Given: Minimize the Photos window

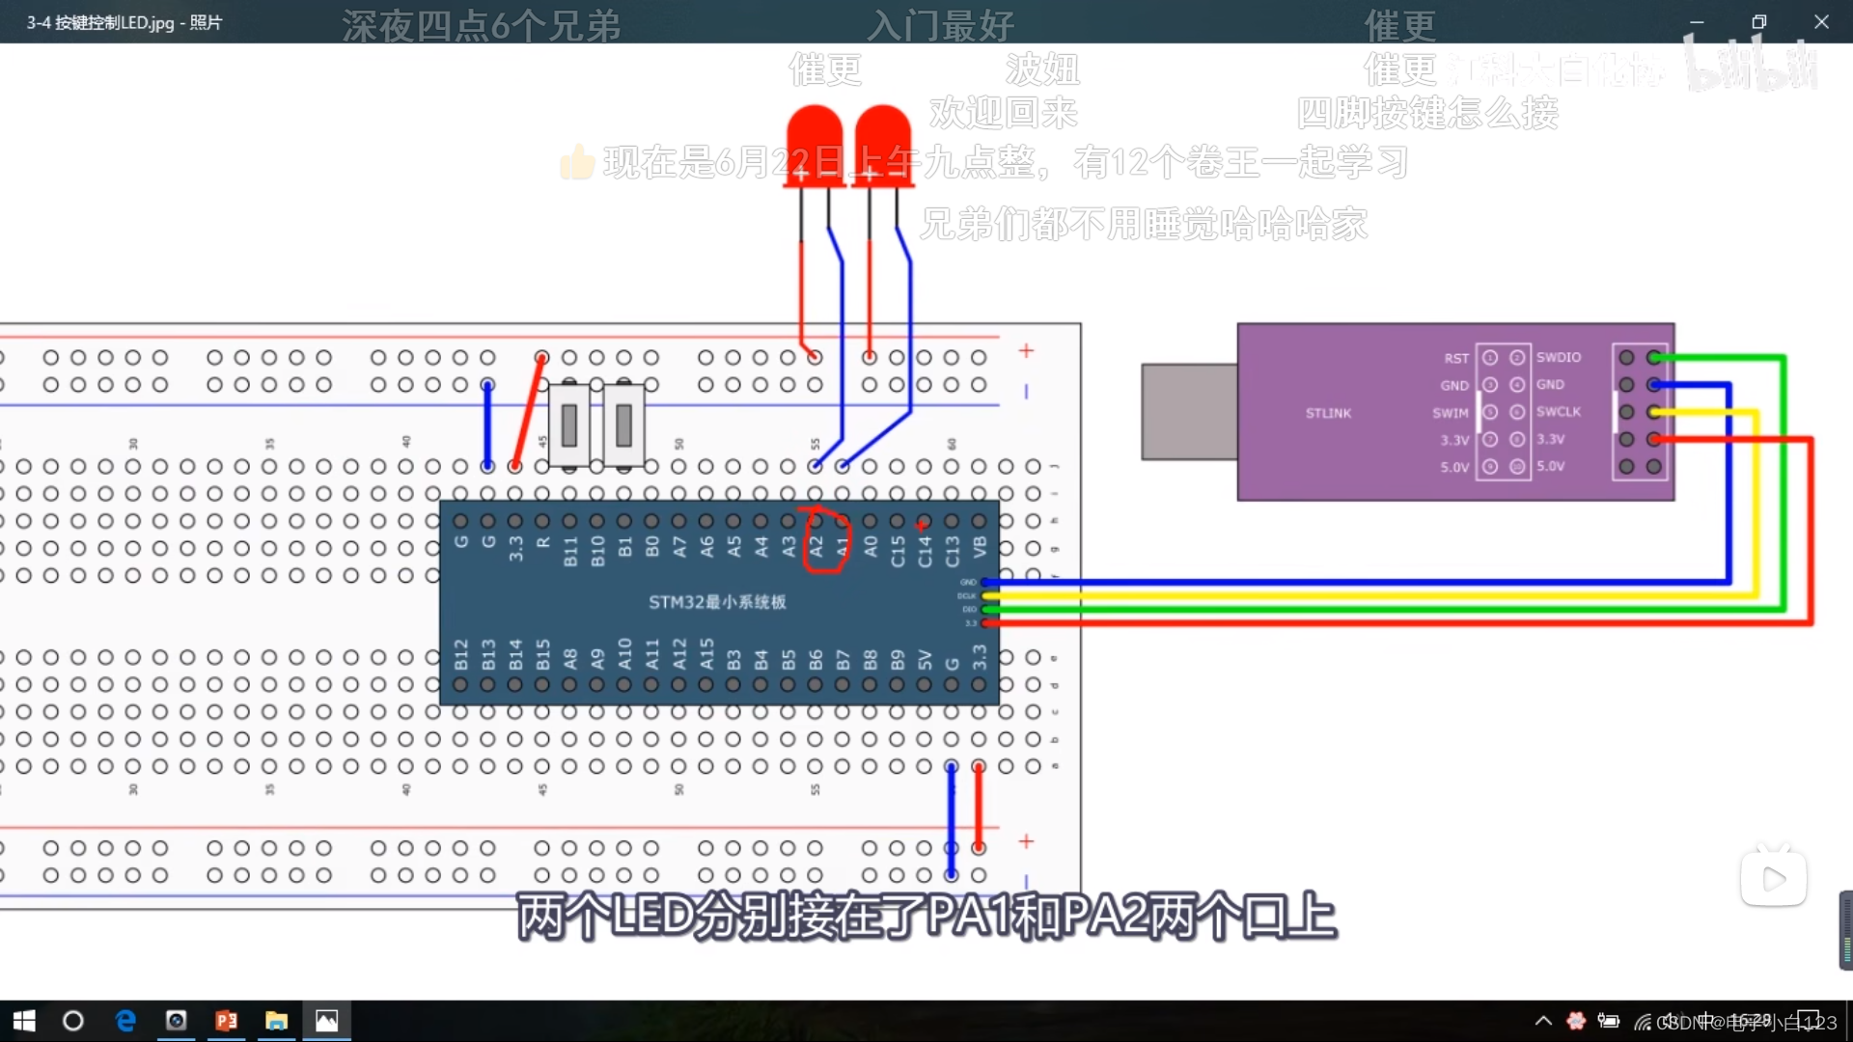Looking at the screenshot, I should 1697,21.
